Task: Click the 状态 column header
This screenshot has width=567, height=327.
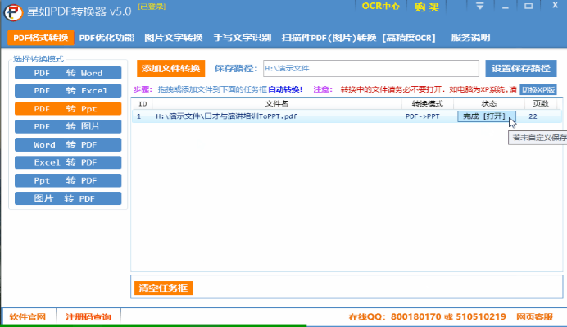Action: click(x=489, y=104)
